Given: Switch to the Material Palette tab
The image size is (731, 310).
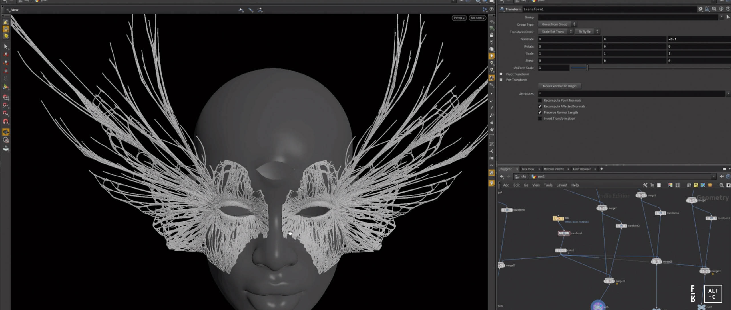Looking at the screenshot, I should click(x=554, y=169).
